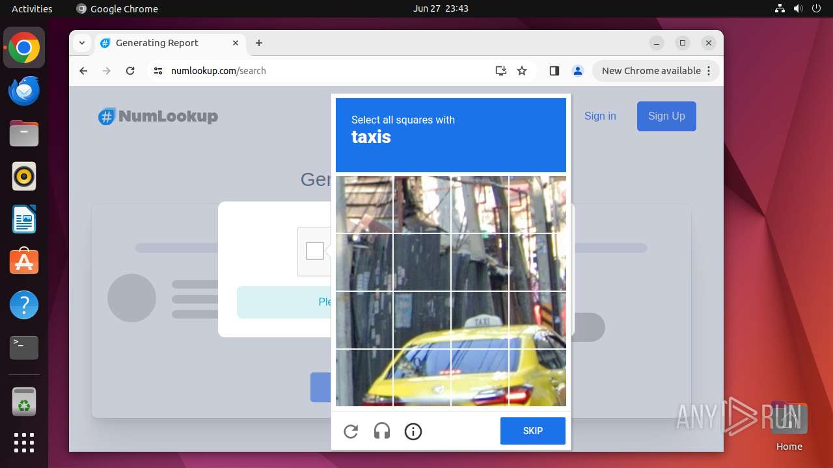Open a new browser tab
The image size is (833, 468).
pos(259,43)
